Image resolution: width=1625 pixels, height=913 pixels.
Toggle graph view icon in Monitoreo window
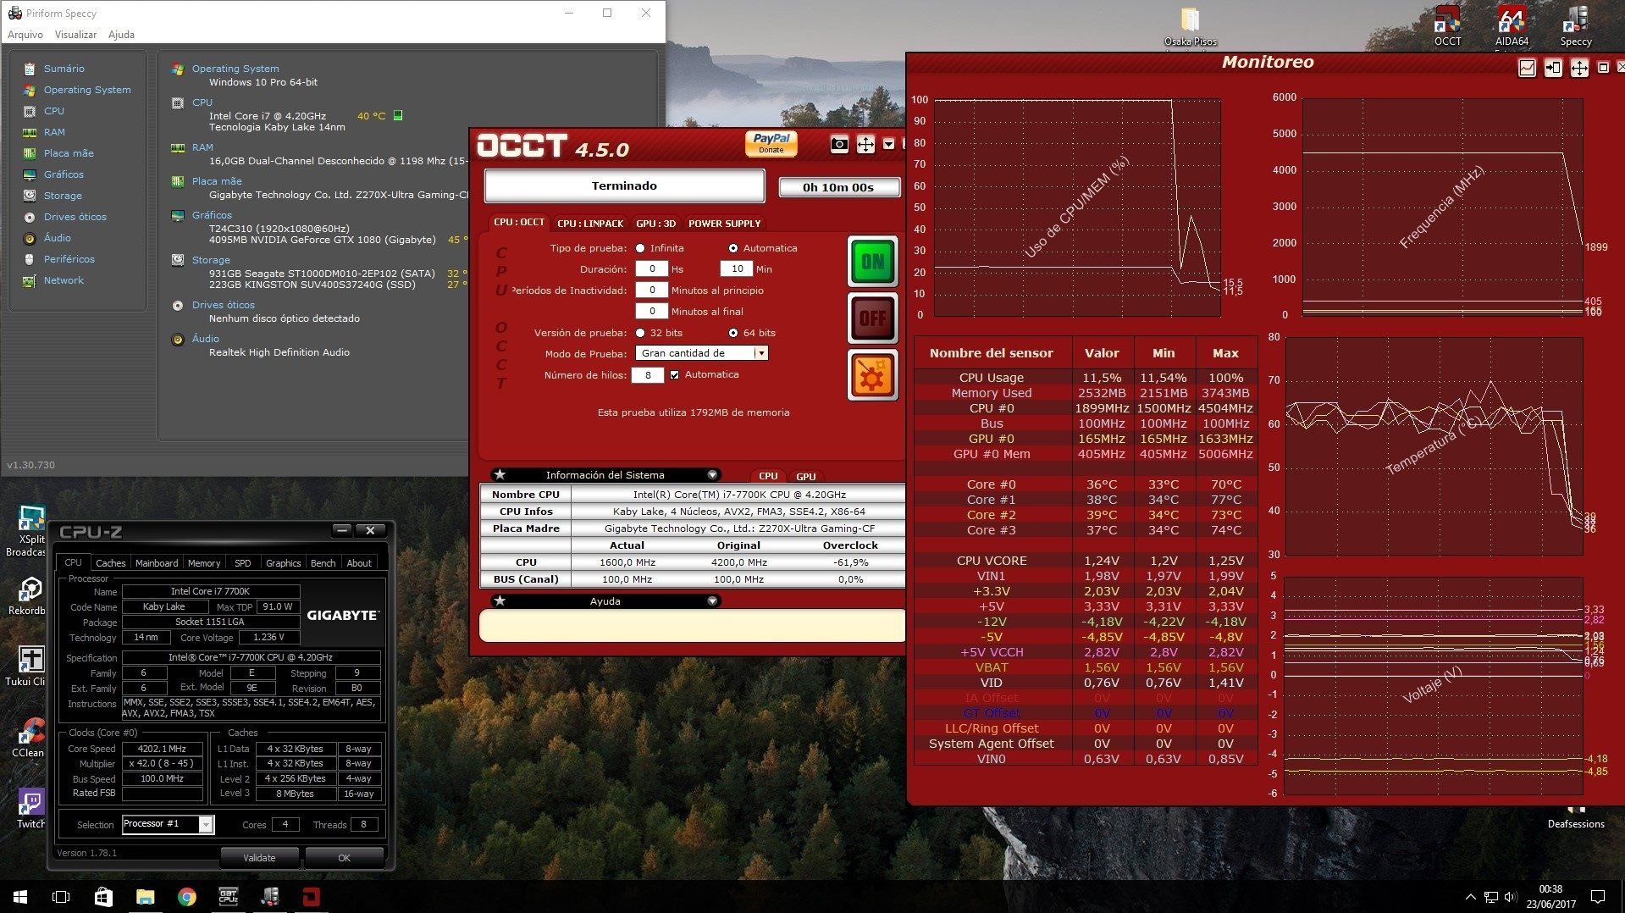1527,68
